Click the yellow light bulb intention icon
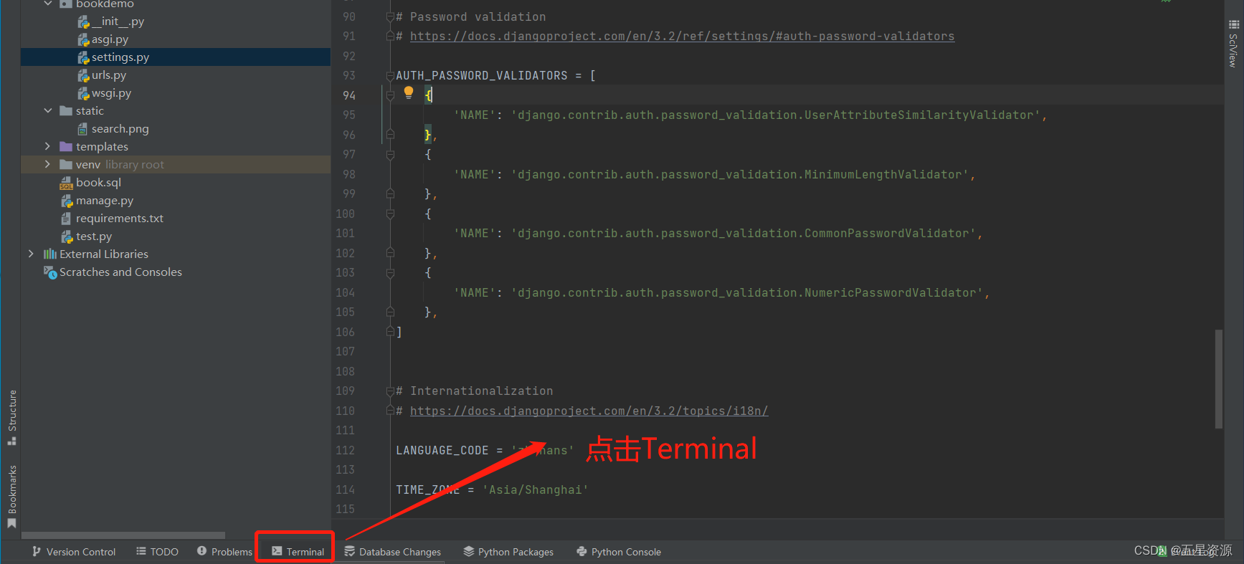The height and width of the screenshot is (564, 1244). click(x=409, y=92)
